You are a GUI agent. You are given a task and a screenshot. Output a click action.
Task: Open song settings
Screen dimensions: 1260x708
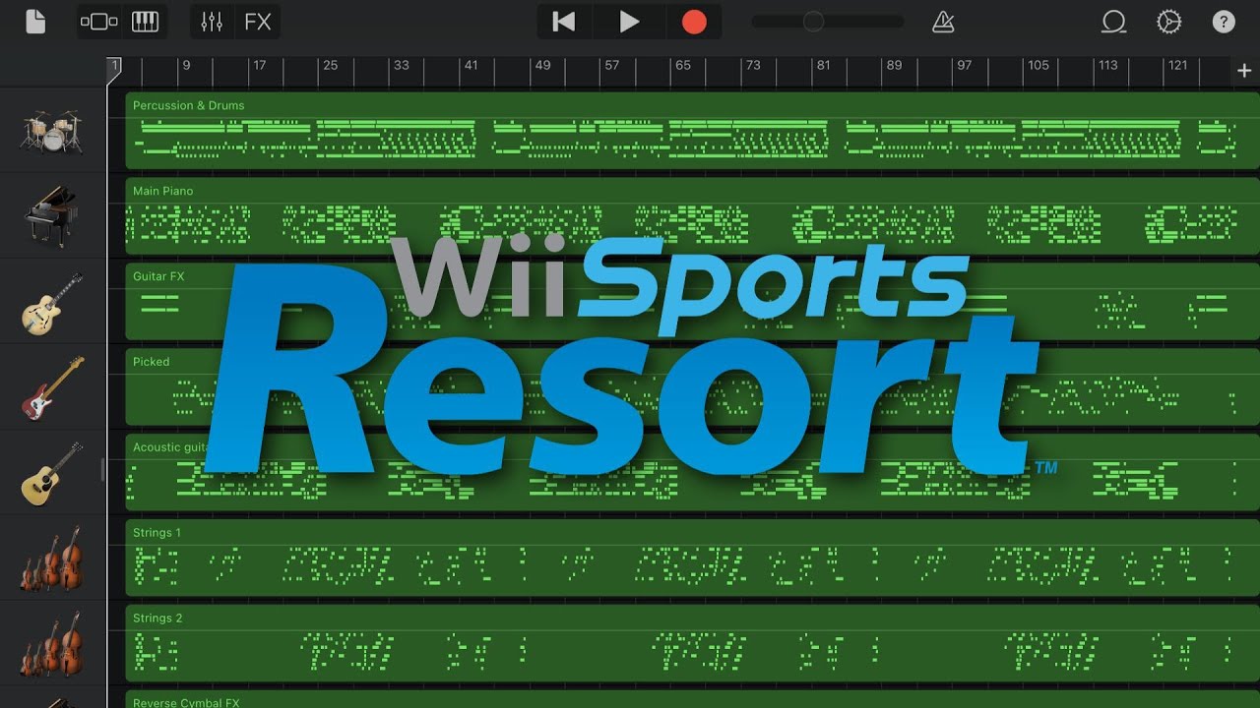(1168, 22)
